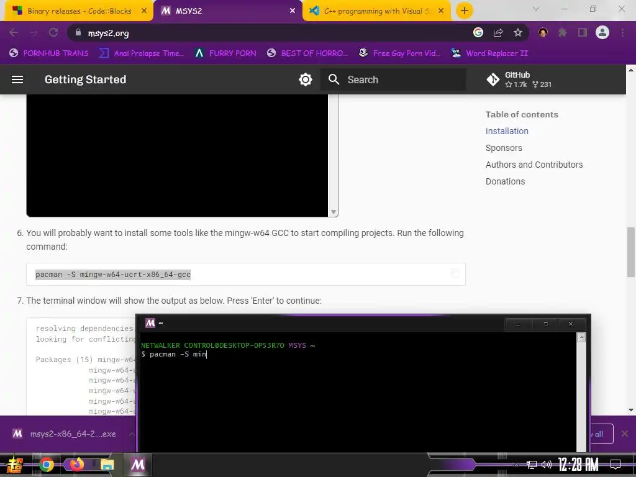Open the Chrome side panel icon
The image size is (636, 477).
[583, 32]
